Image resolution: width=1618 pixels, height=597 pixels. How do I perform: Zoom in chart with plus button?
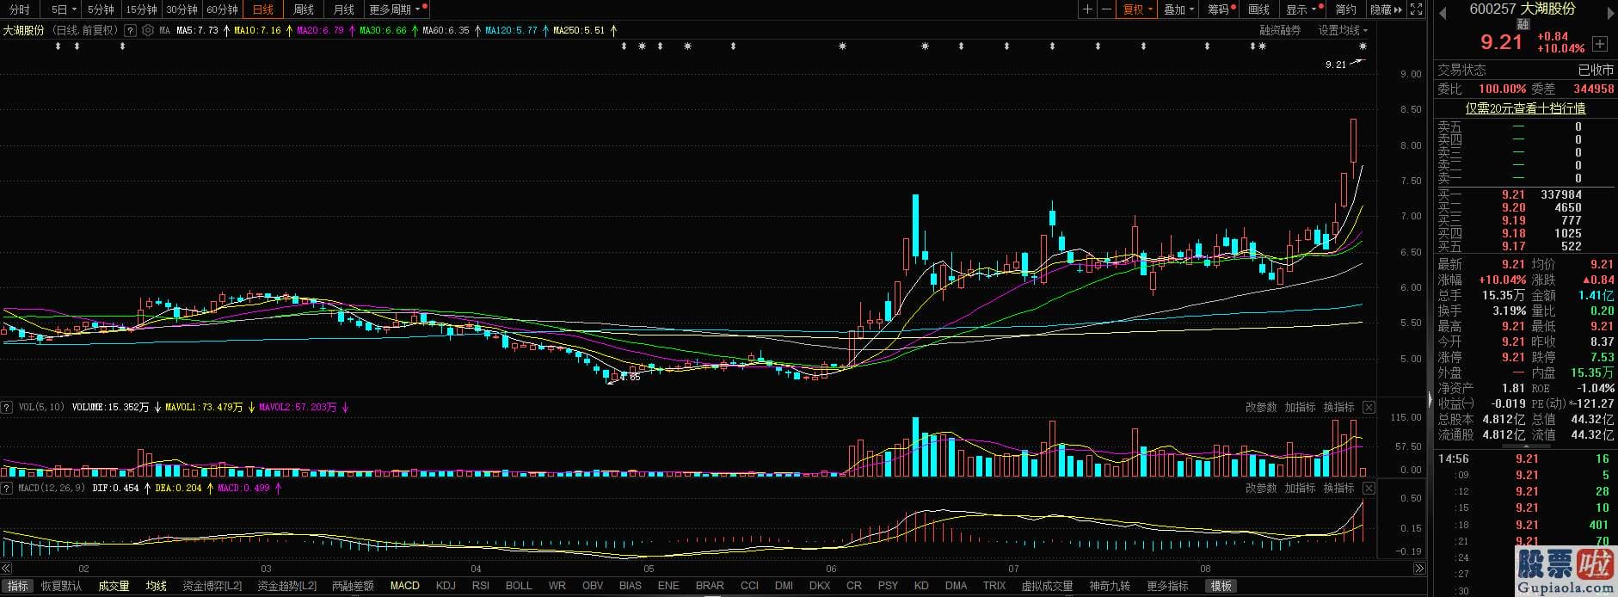[1088, 9]
